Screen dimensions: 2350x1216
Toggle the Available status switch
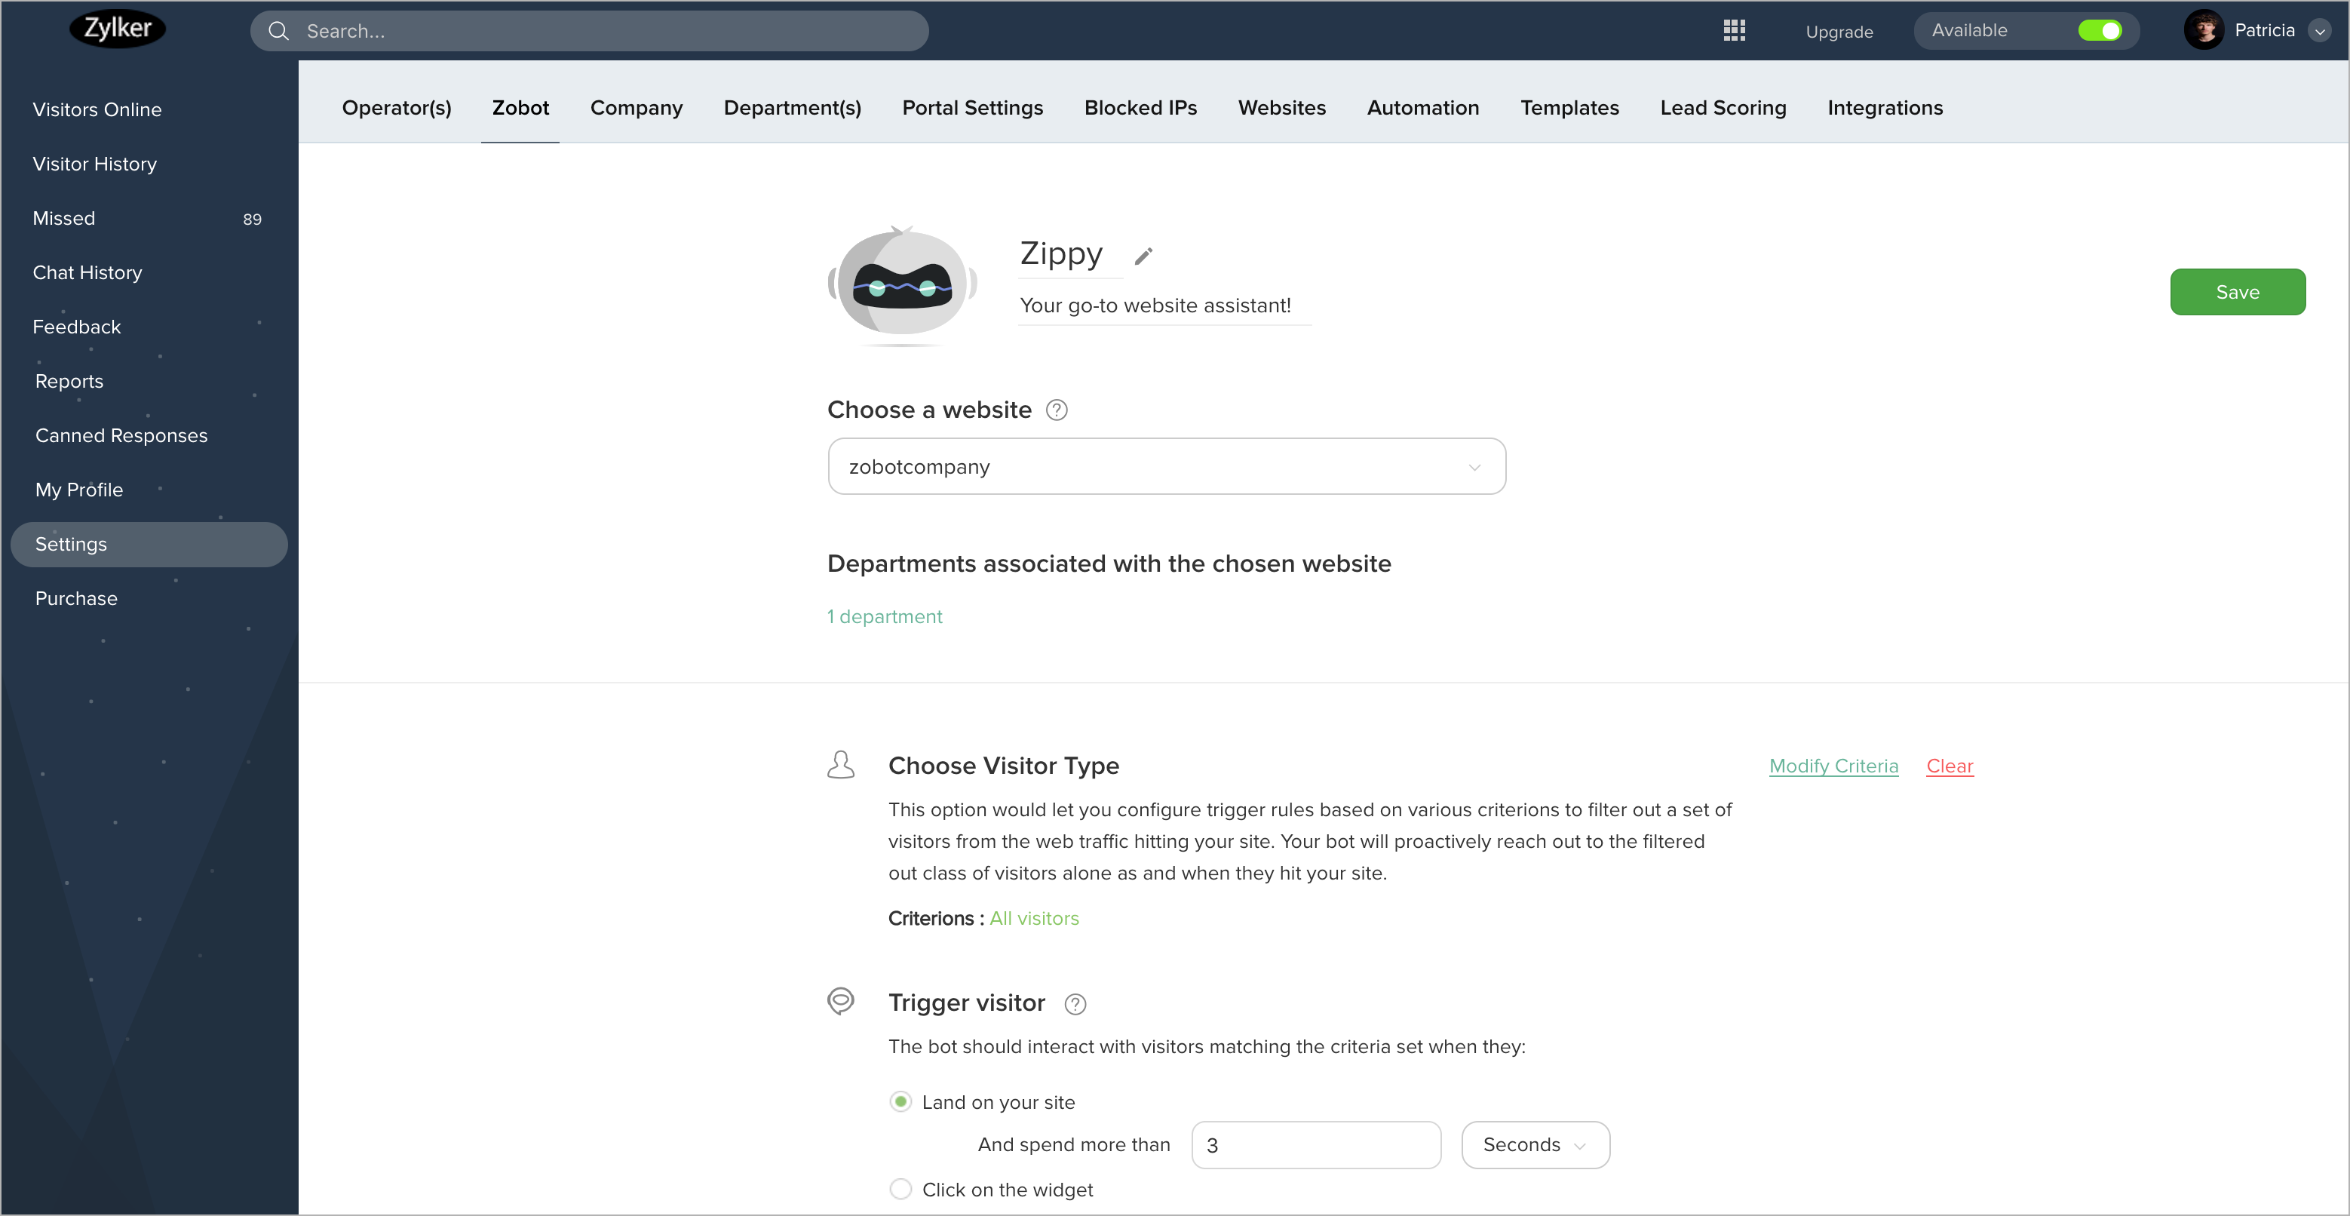[2099, 30]
